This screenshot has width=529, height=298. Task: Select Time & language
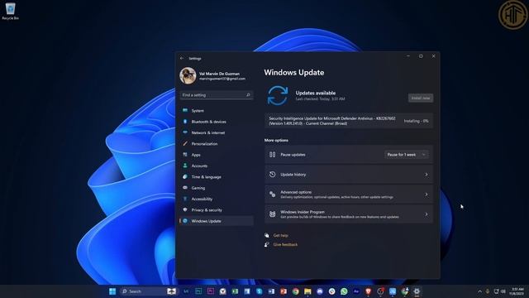click(x=217, y=176)
